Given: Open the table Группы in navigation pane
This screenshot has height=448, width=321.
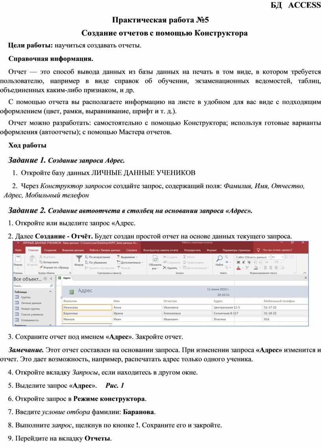Looking at the screenshot, I should 23,297.
